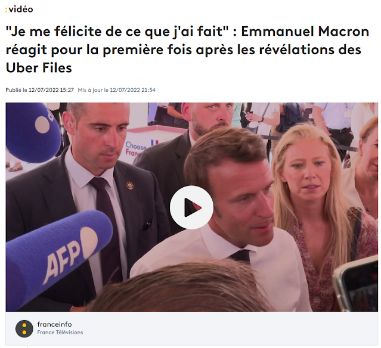
Task: Click the smartphone at the video's corner
Action: [356, 283]
